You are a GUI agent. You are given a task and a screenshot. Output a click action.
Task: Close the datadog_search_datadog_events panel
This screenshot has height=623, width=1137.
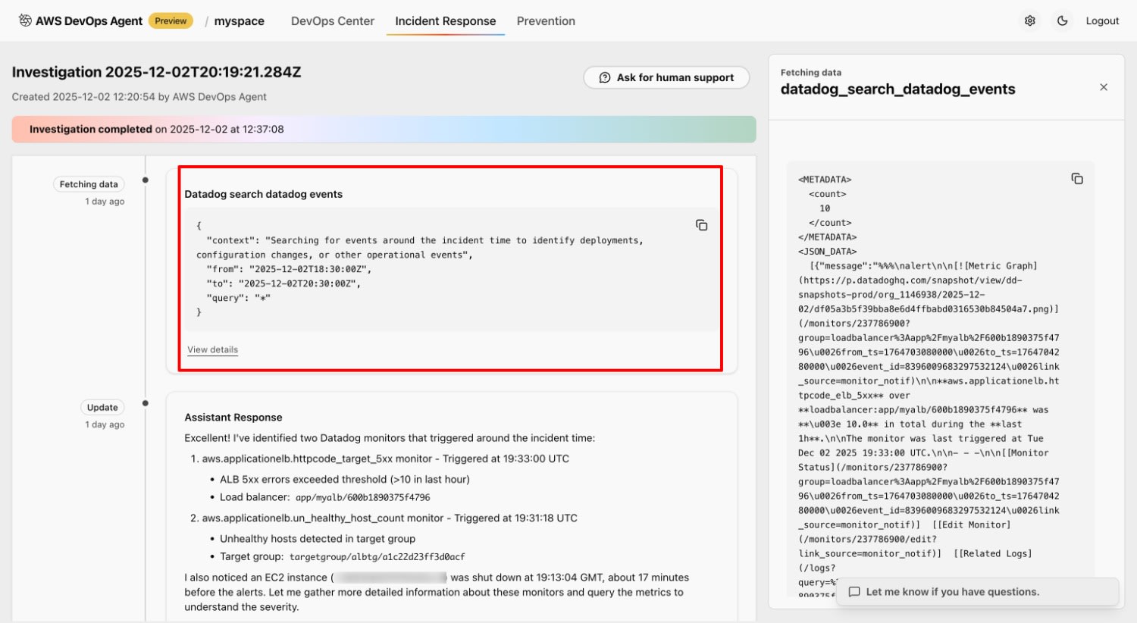(1104, 87)
